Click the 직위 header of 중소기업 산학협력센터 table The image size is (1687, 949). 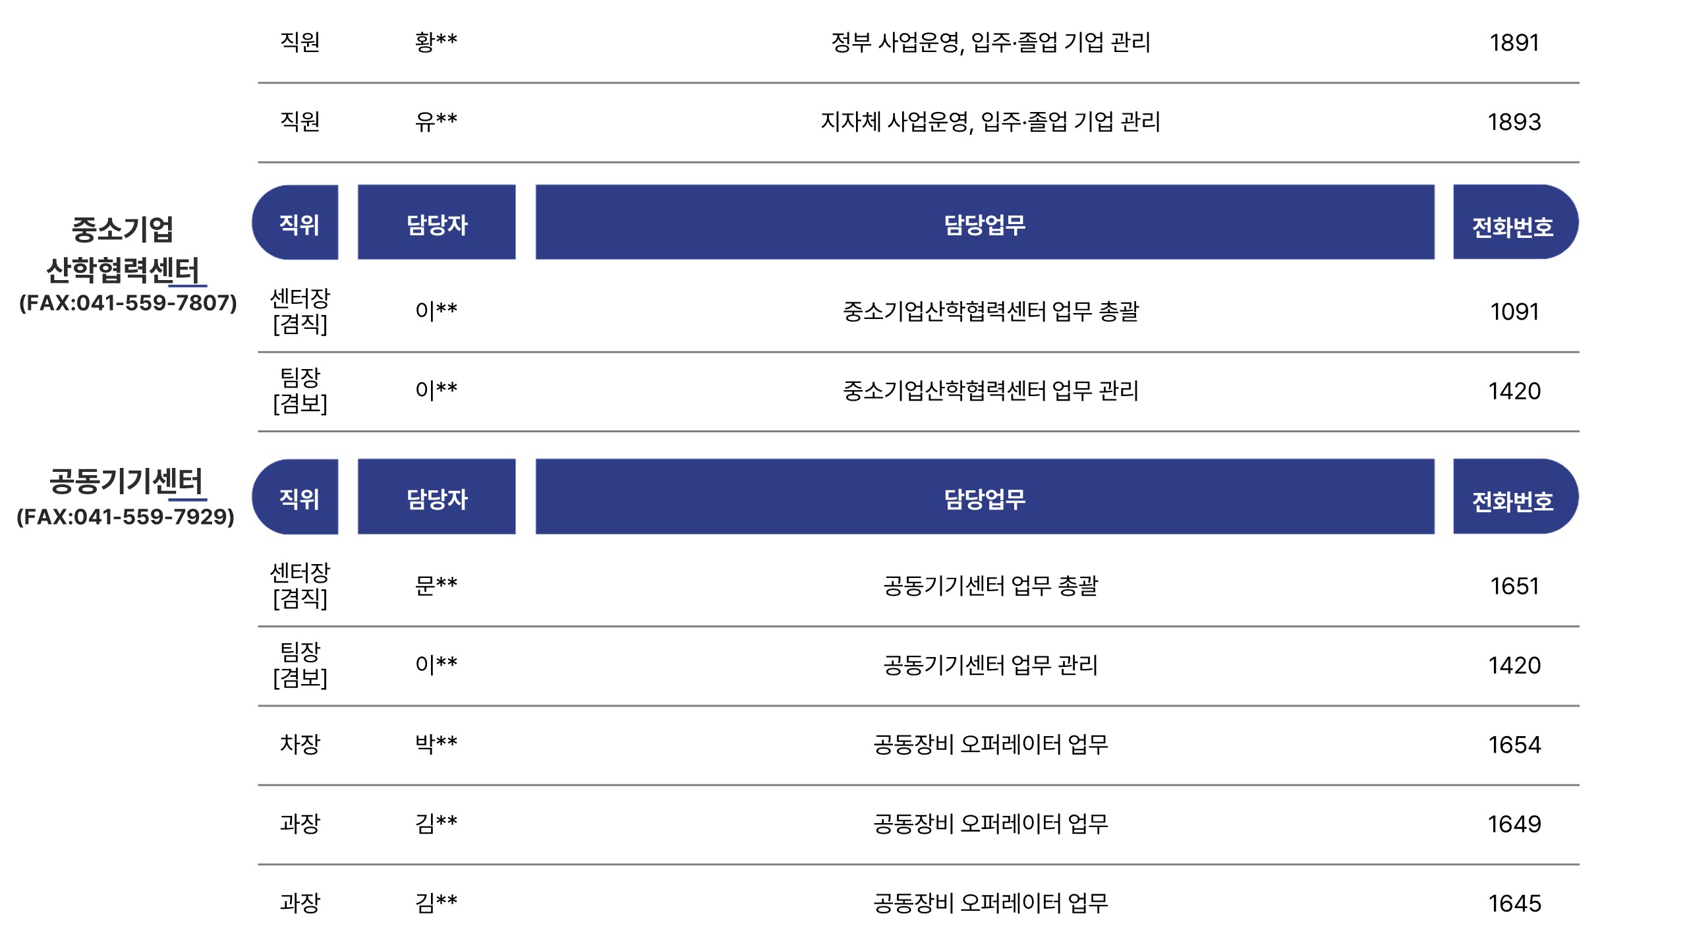tap(295, 222)
